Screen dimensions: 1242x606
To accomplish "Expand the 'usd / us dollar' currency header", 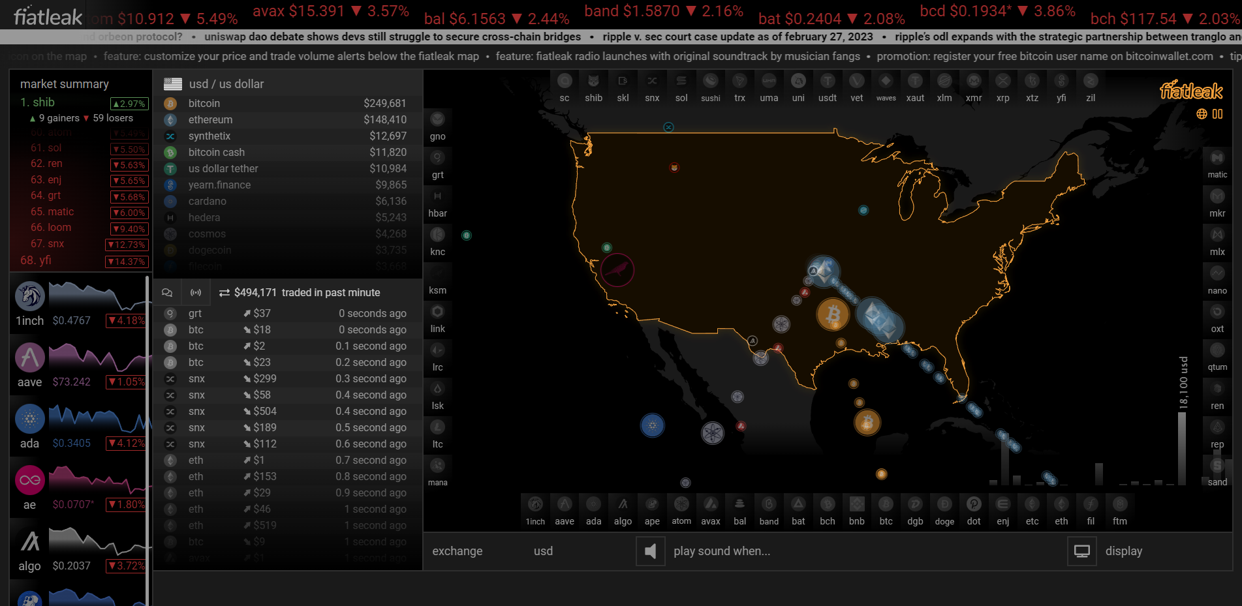I will point(287,84).
